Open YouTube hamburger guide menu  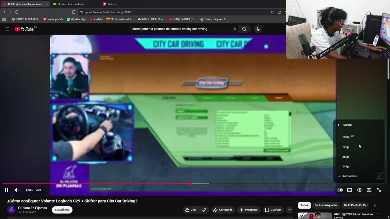point(7,29)
